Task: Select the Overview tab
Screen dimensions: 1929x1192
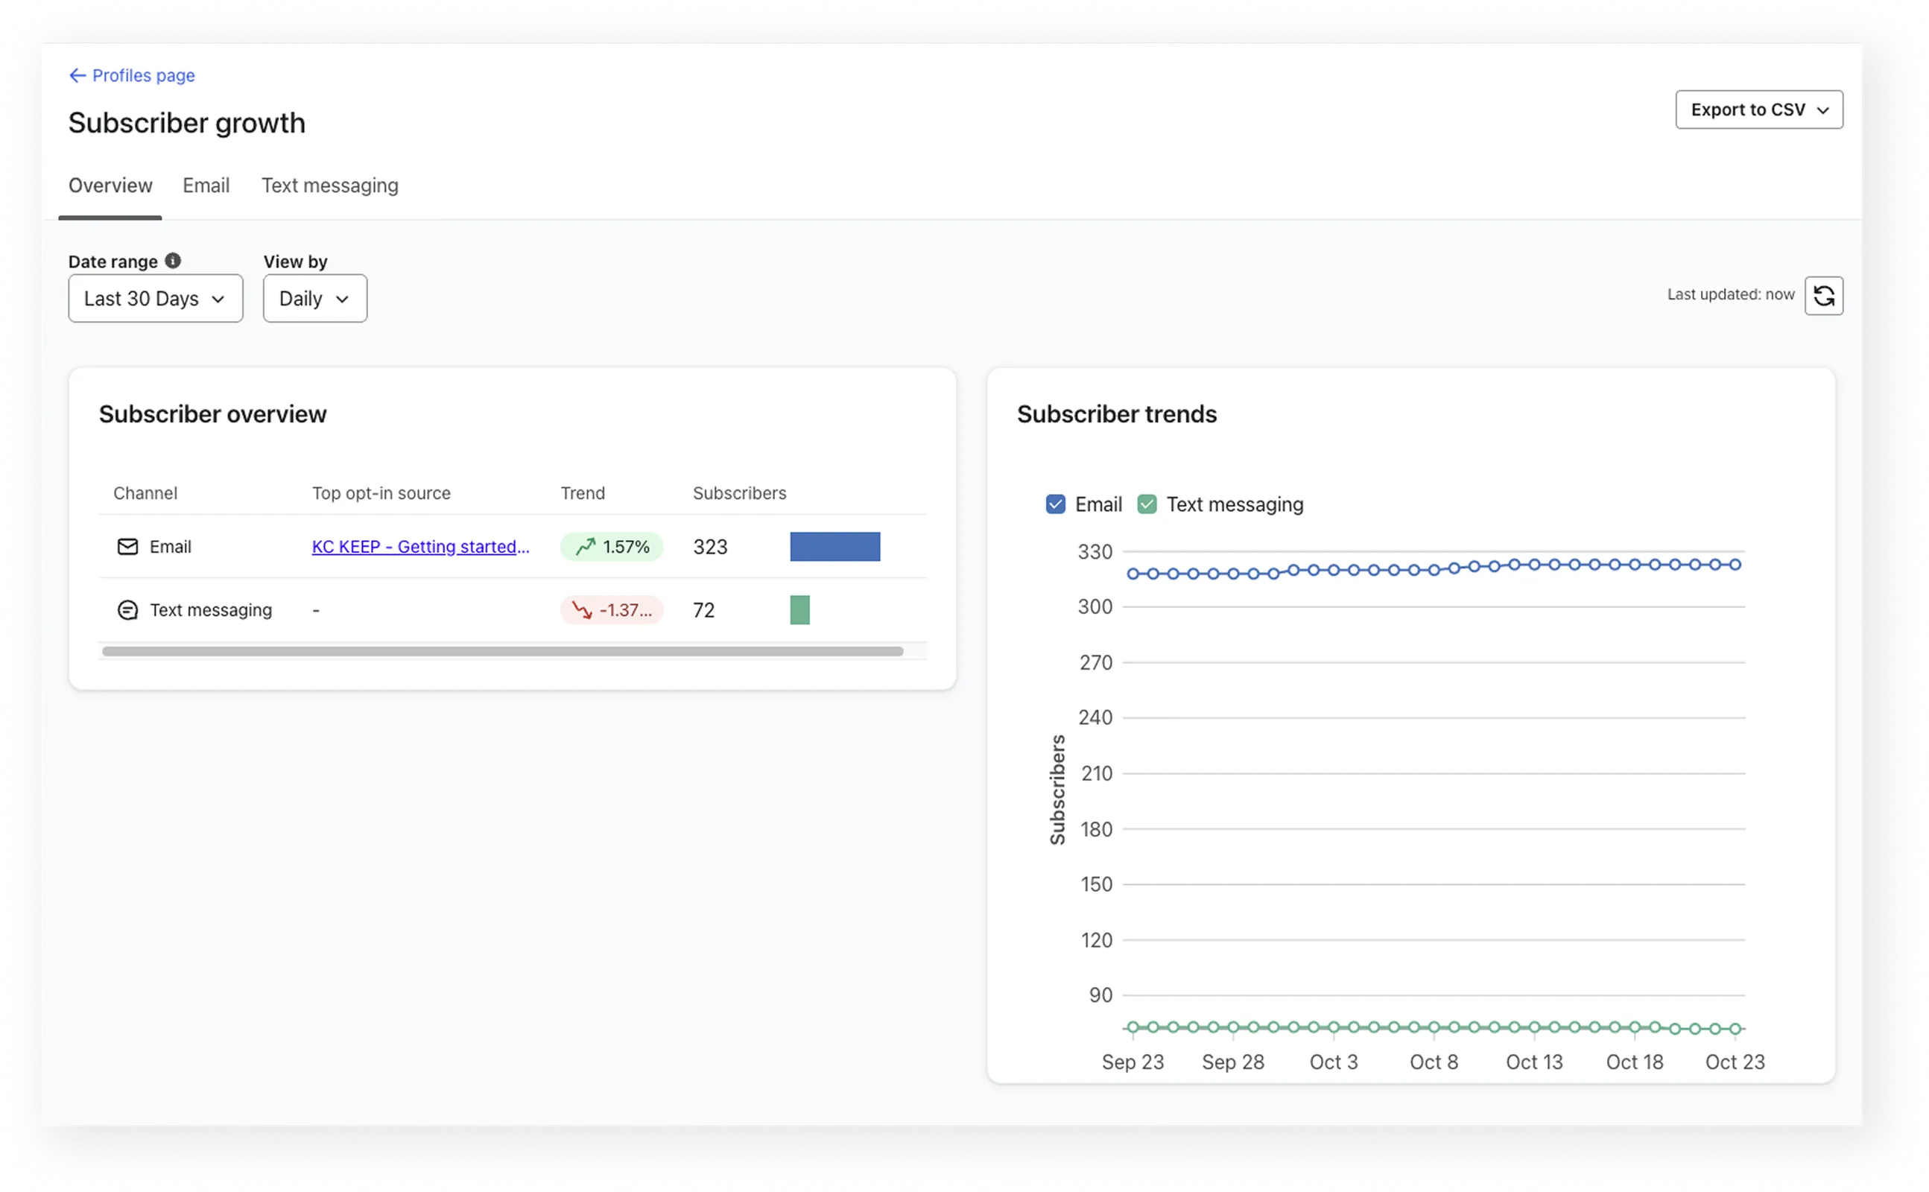Action: [x=110, y=186]
